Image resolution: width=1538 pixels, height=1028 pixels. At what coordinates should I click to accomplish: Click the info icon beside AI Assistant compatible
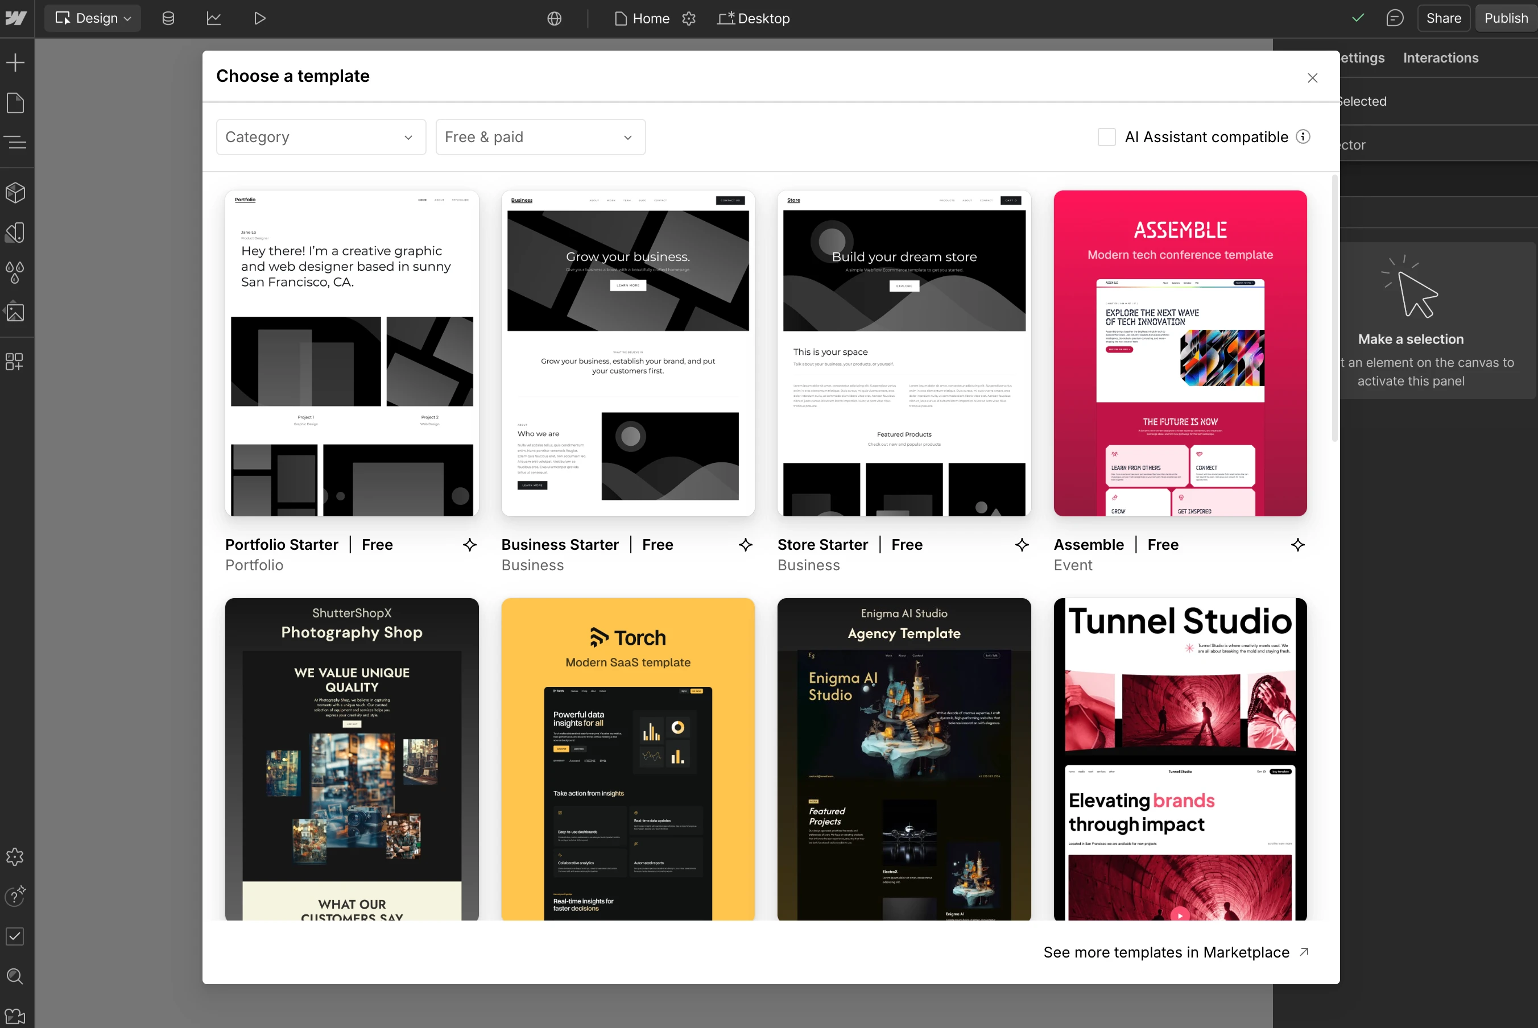pyautogui.click(x=1303, y=136)
